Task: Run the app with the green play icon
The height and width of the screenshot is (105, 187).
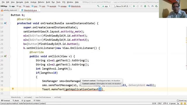Action: 134,6
